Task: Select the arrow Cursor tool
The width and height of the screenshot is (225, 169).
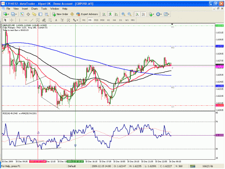Action: pyautogui.click(x=5, y=20)
